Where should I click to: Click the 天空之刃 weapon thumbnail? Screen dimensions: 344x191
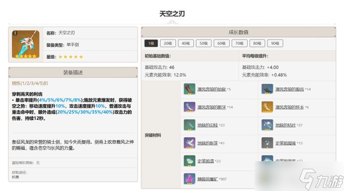pos(26,45)
